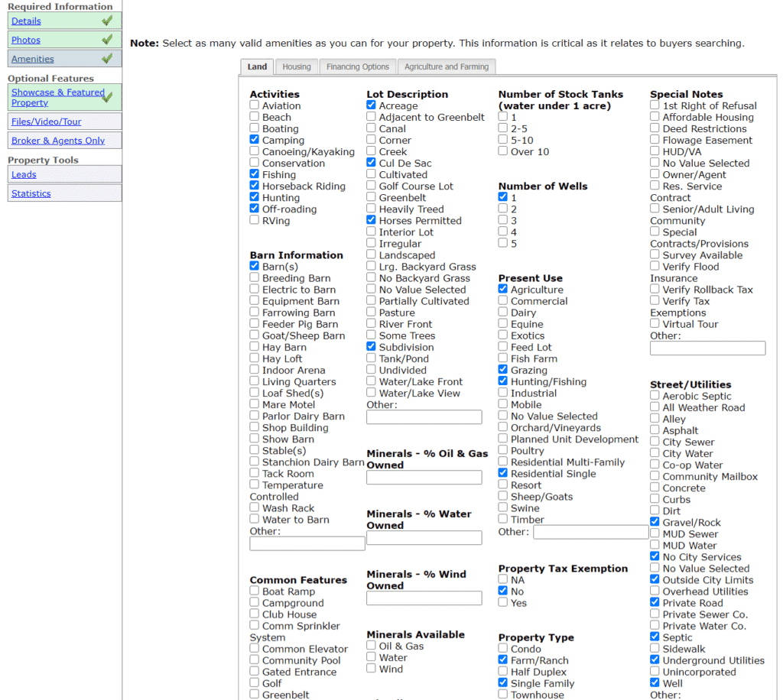
Task: Select Yes for Property Tax Exemption
Action: [x=503, y=603]
